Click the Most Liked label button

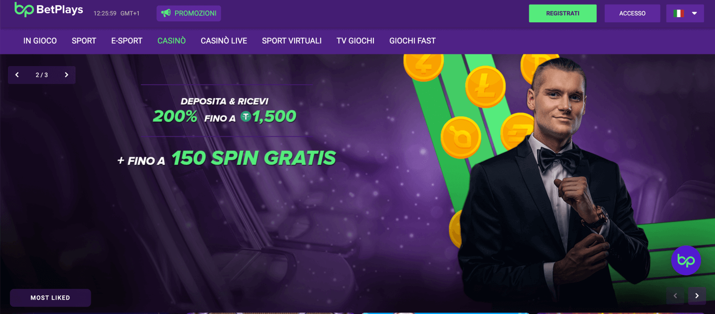50,298
